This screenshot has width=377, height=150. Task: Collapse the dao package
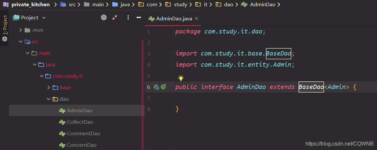click(x=48, y=99)
